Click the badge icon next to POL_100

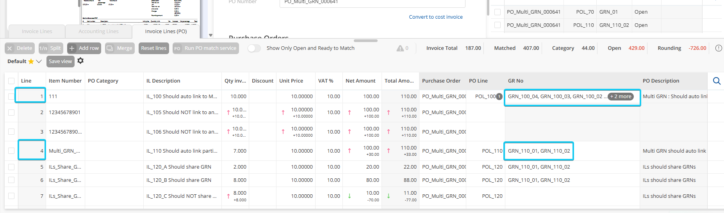coord(499,97)
